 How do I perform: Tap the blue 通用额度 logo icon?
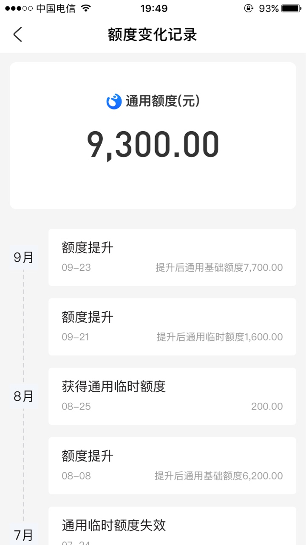[x=114, y=101]
